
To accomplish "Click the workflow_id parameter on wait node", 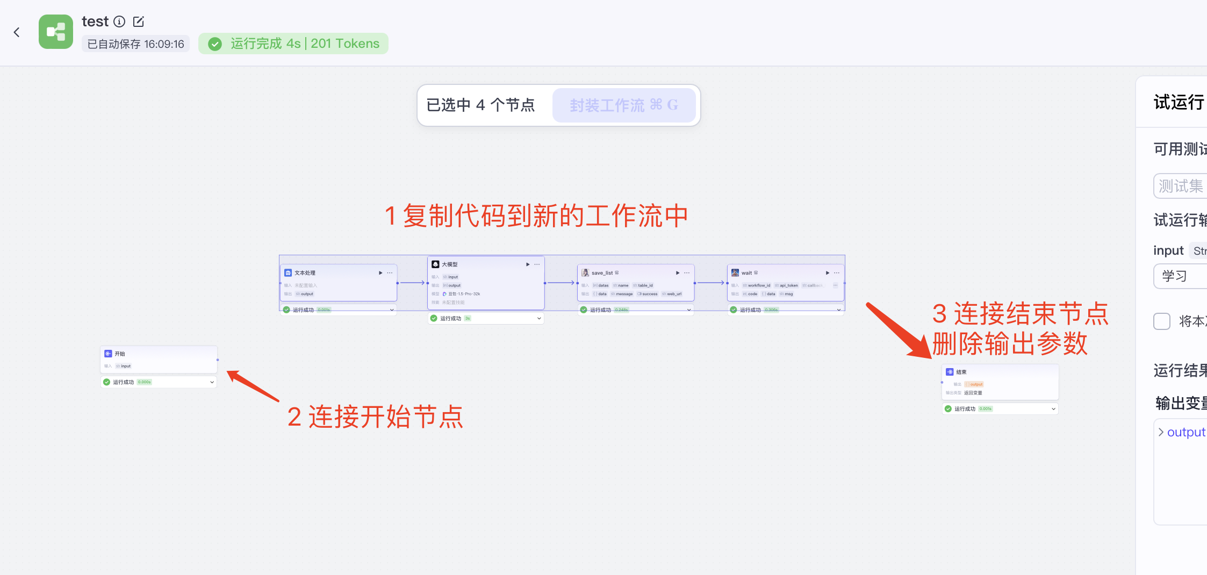I will pos(757,285).
